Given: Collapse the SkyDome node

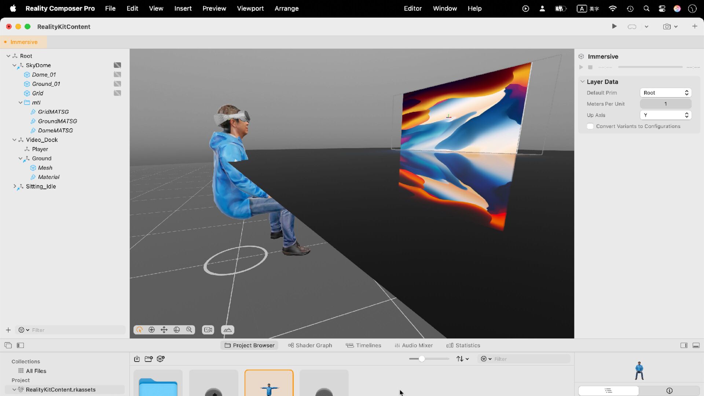Looking at the screenshot, I should click(14, 65).
